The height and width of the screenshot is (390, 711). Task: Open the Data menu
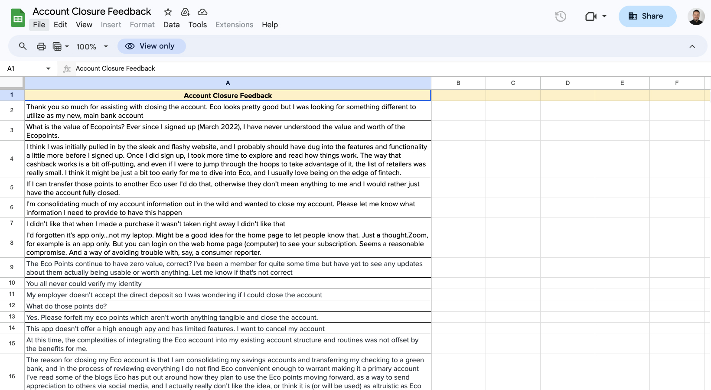(171, 25)
